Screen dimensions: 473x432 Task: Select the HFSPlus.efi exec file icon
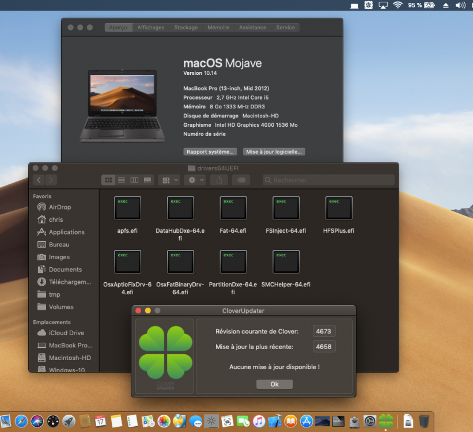pyautogui.click(x=339, y=208)
